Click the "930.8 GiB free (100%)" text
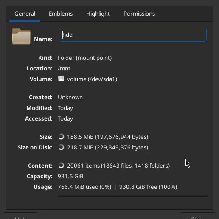219x219 pixels. pyautogui.click(x=148, y=187)
